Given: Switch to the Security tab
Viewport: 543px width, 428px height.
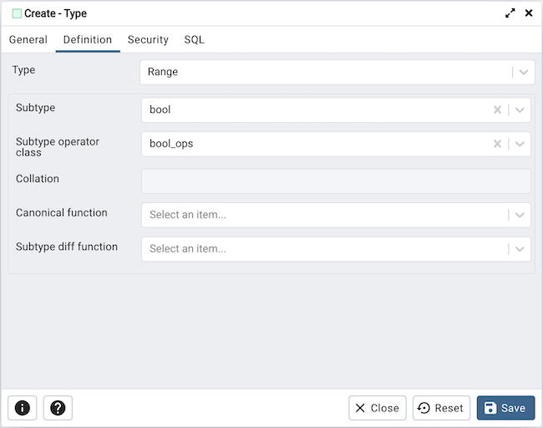Looking at the screenshot, I should (x=148, y=39).
